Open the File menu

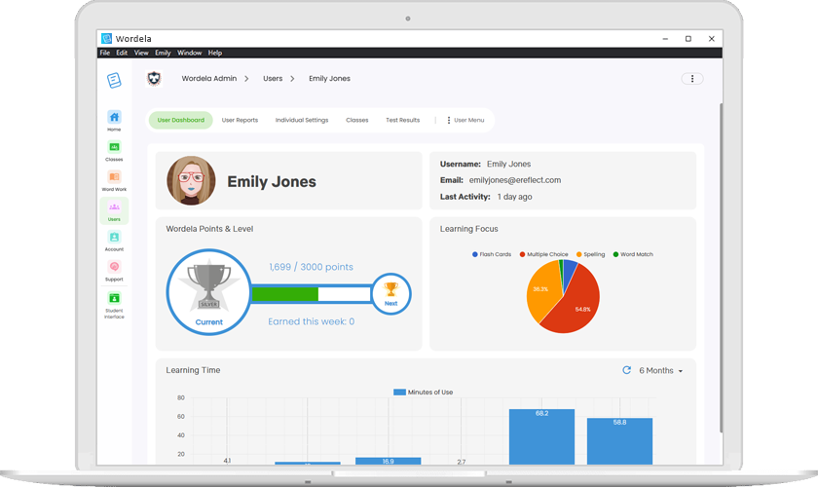(105, 53)
